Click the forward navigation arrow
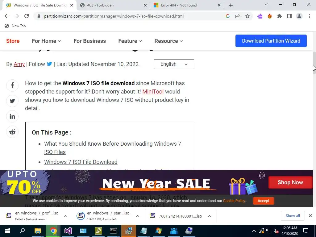Viewport: 316px width, 237px height. (x=17, y=16)
